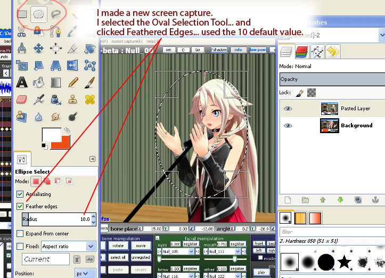Select the Rectangle Select tool
The width and height of the screenshot is (385, 278).
(22, 14)
